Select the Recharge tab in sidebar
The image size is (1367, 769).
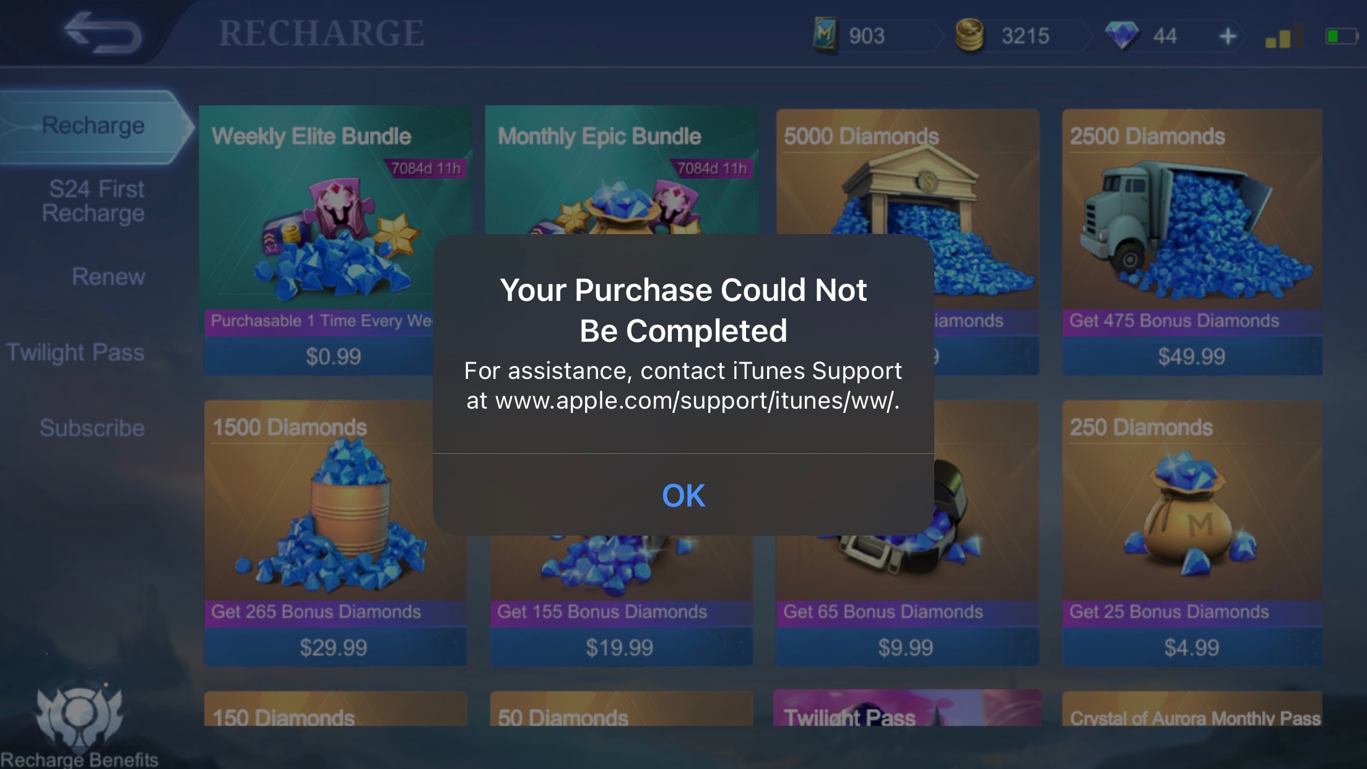coord(93,126)
